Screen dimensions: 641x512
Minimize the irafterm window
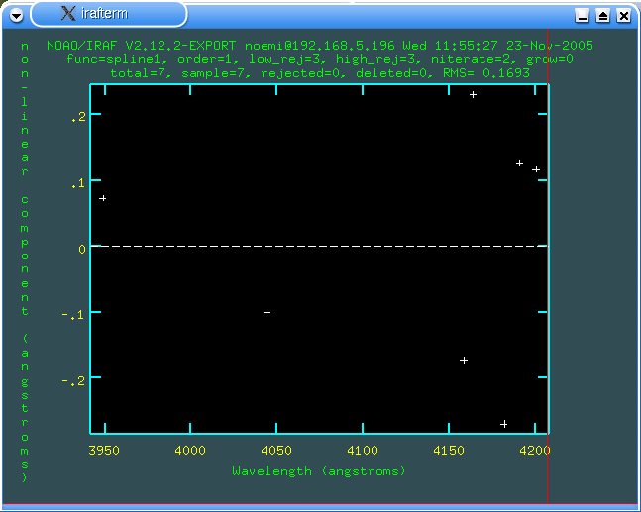pos(583,16)
